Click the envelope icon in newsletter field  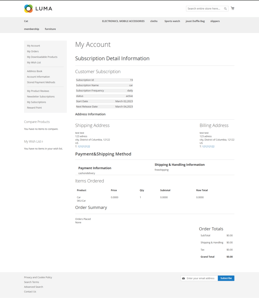point(184,278)
